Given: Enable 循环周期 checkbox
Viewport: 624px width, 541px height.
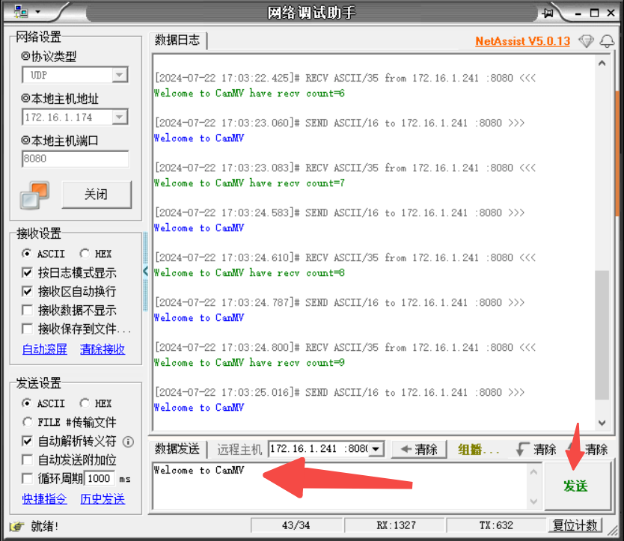Looking at the screenshot, I should coord(28,479).
